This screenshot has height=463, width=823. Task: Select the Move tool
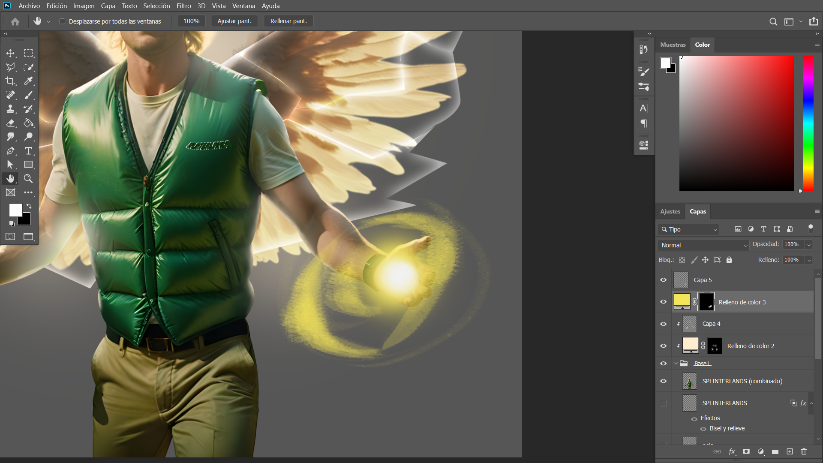point(10,53)
